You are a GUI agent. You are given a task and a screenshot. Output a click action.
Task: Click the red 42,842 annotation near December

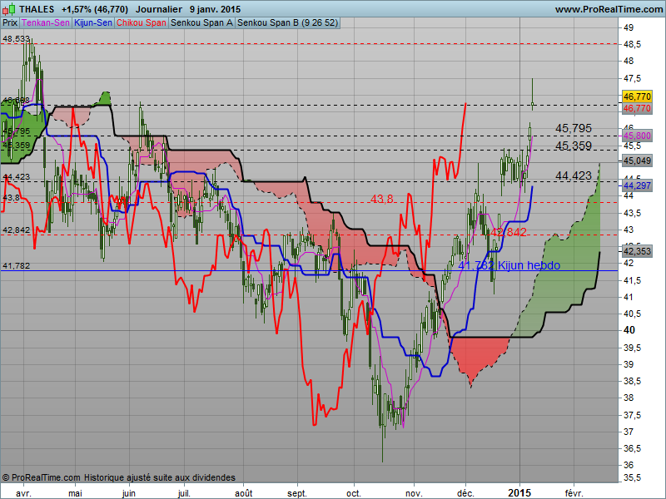coord(509,232)
